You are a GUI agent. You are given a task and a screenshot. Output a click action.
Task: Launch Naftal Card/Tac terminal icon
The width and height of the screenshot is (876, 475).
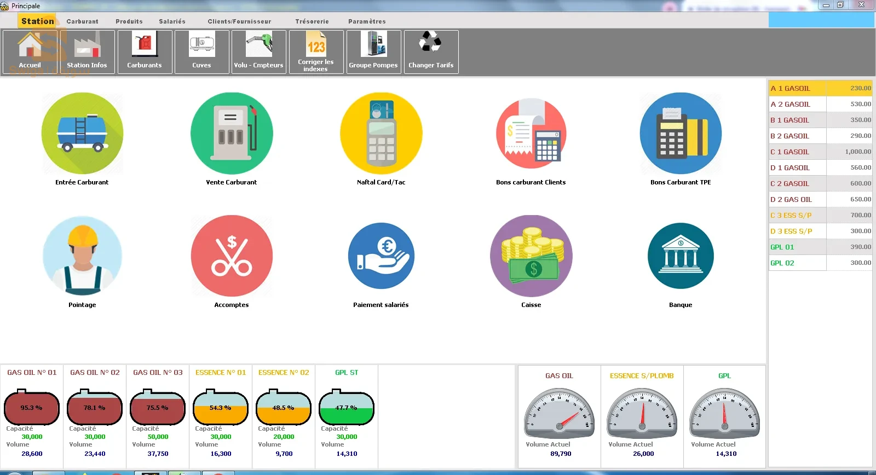381,134
